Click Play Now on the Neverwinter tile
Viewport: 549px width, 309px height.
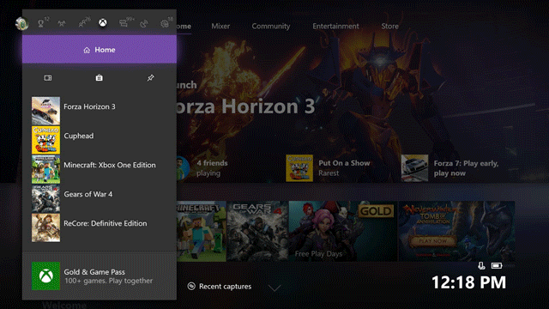click(432, 241)
